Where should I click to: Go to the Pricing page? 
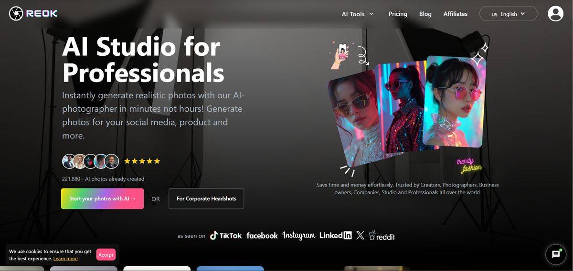[x=398, y=14]
